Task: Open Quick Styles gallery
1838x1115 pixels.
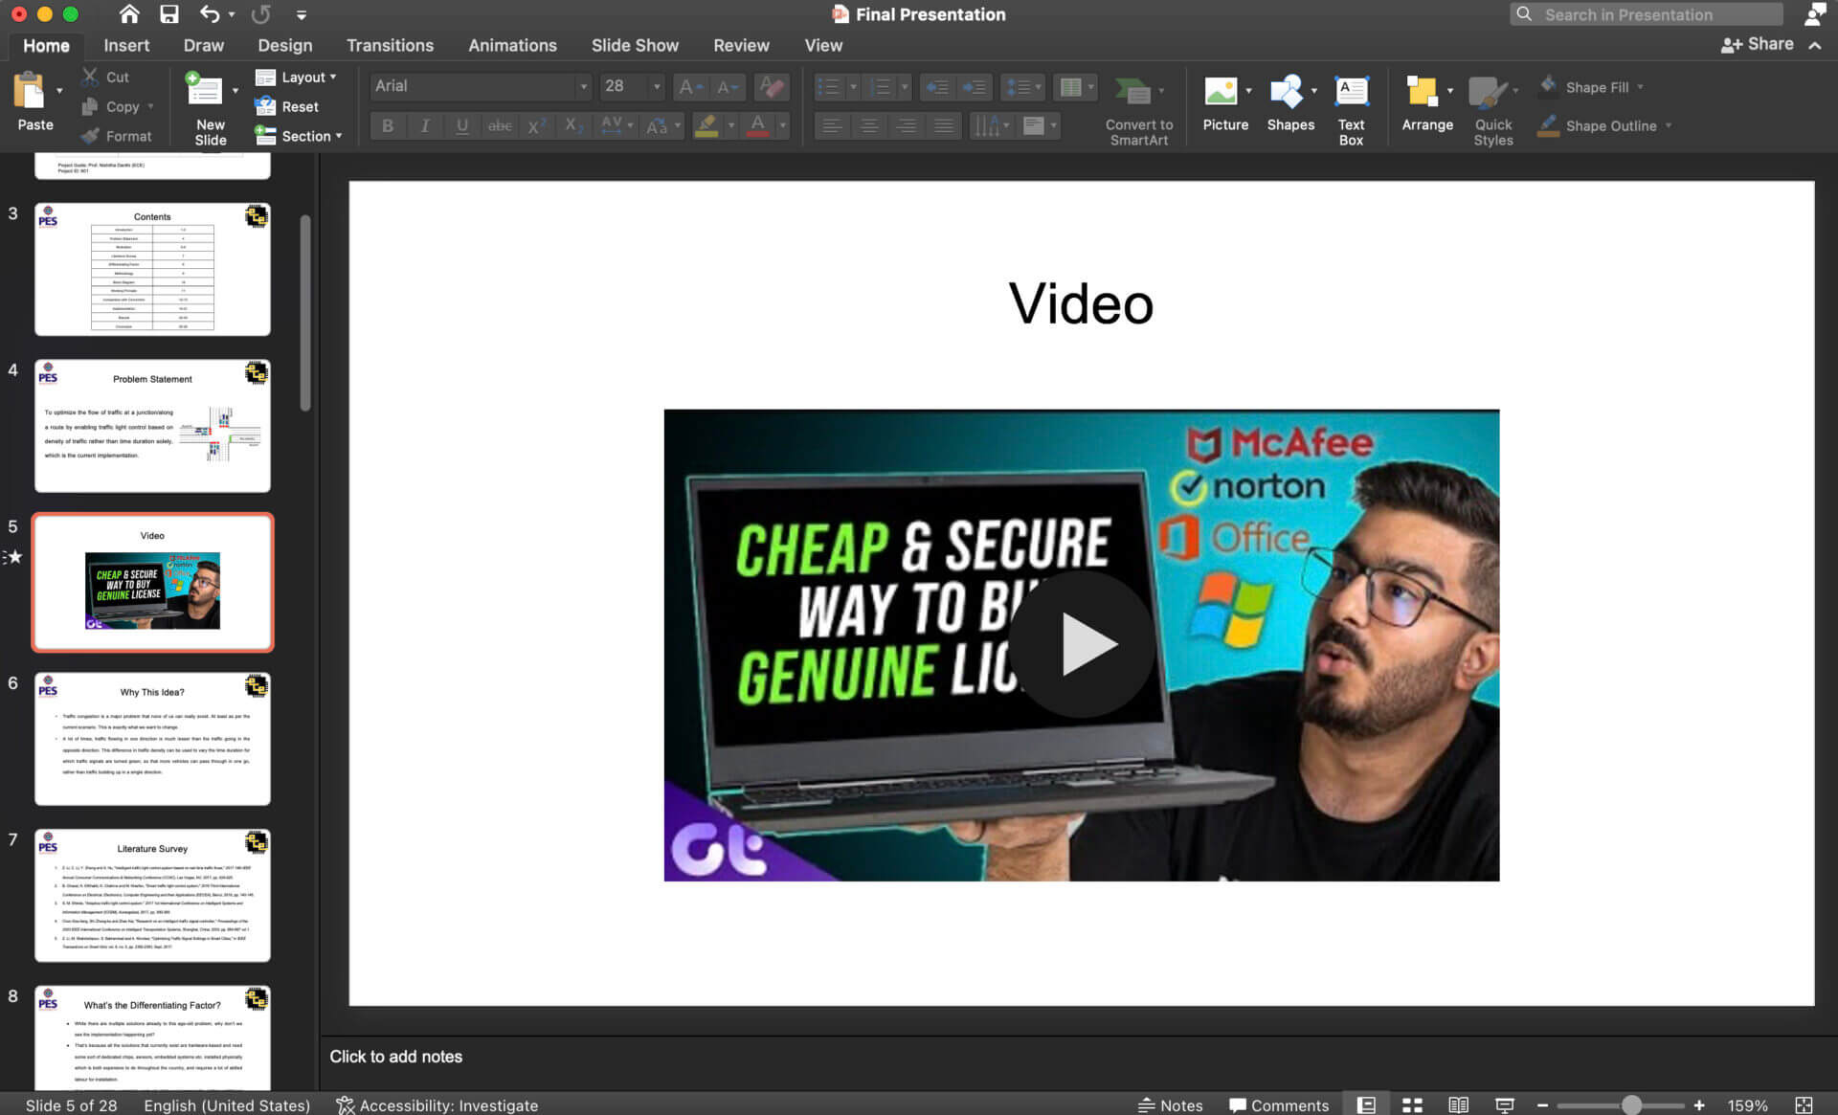Action: point(1492,110)
